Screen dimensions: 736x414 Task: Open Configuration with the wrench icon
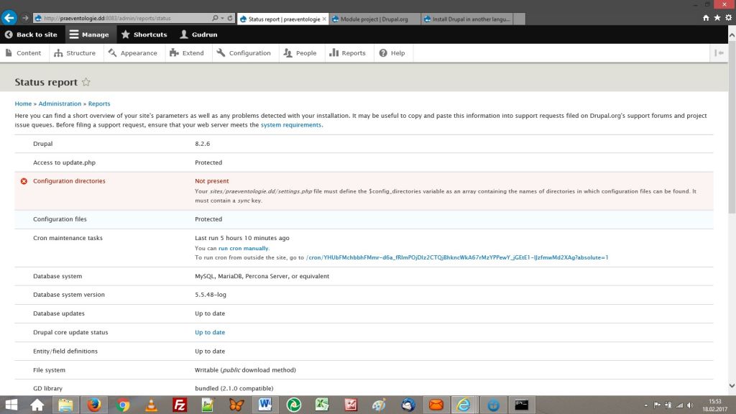point(244,53)
